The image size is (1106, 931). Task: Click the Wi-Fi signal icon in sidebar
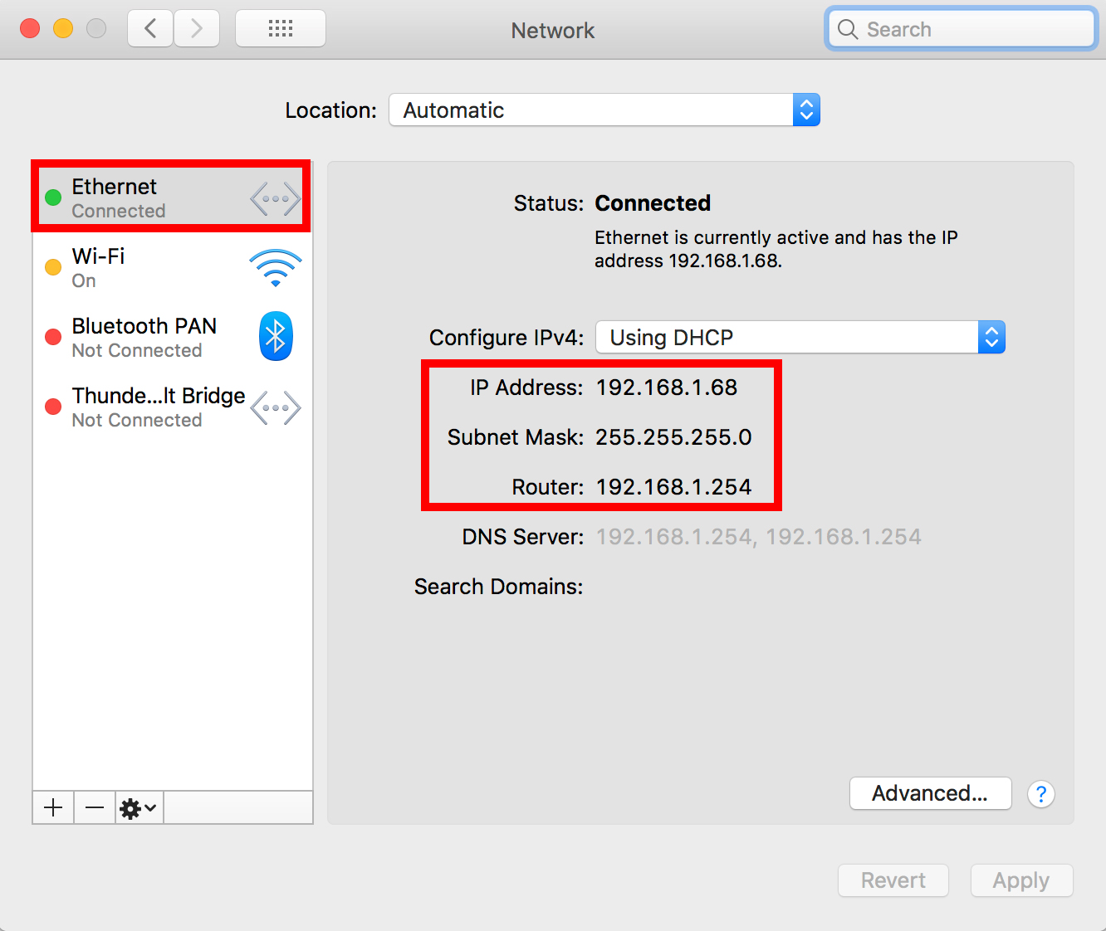pyautogui.click(x=275, y=268)
